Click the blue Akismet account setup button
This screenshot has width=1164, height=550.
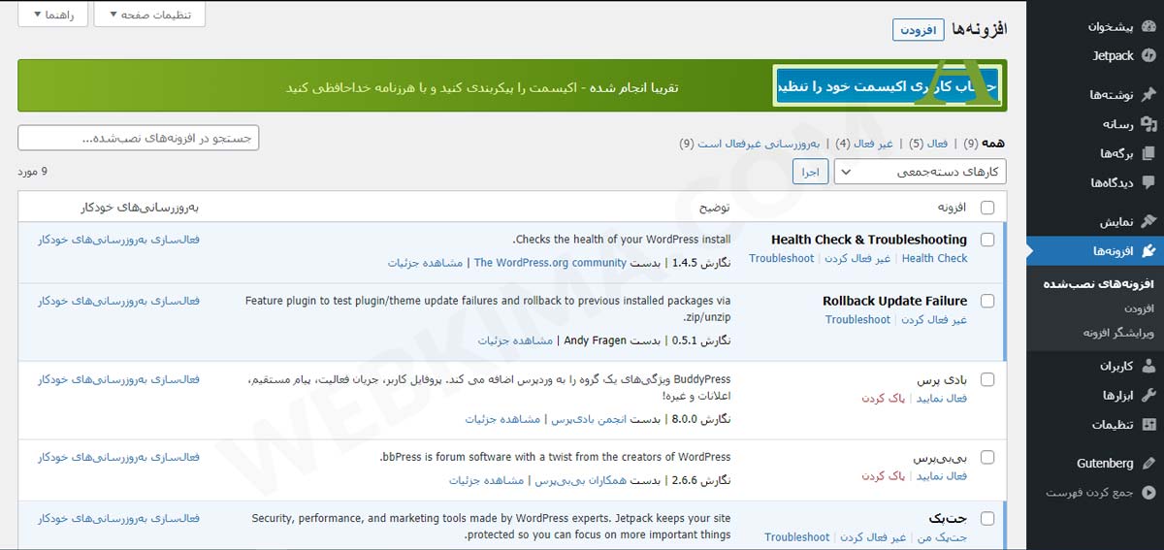click(x=887, y=85)
